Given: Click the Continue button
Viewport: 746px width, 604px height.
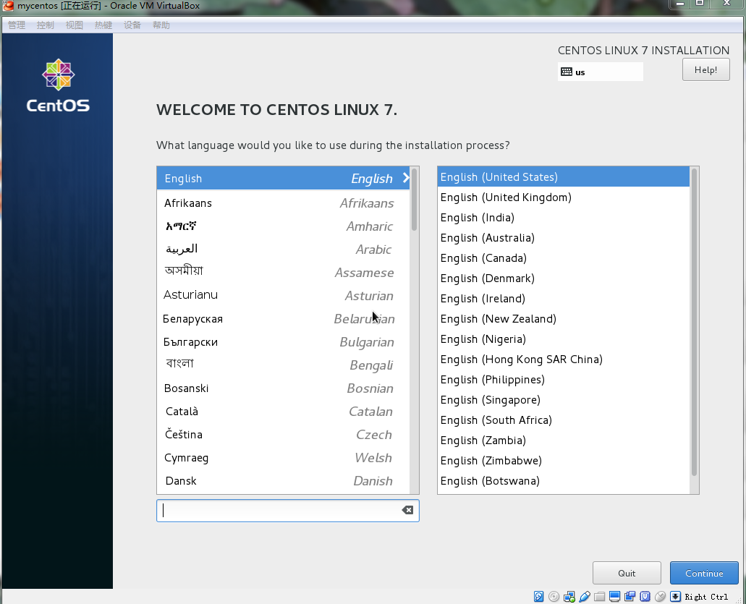Looking at the screenshot, I should pos(704,573).
